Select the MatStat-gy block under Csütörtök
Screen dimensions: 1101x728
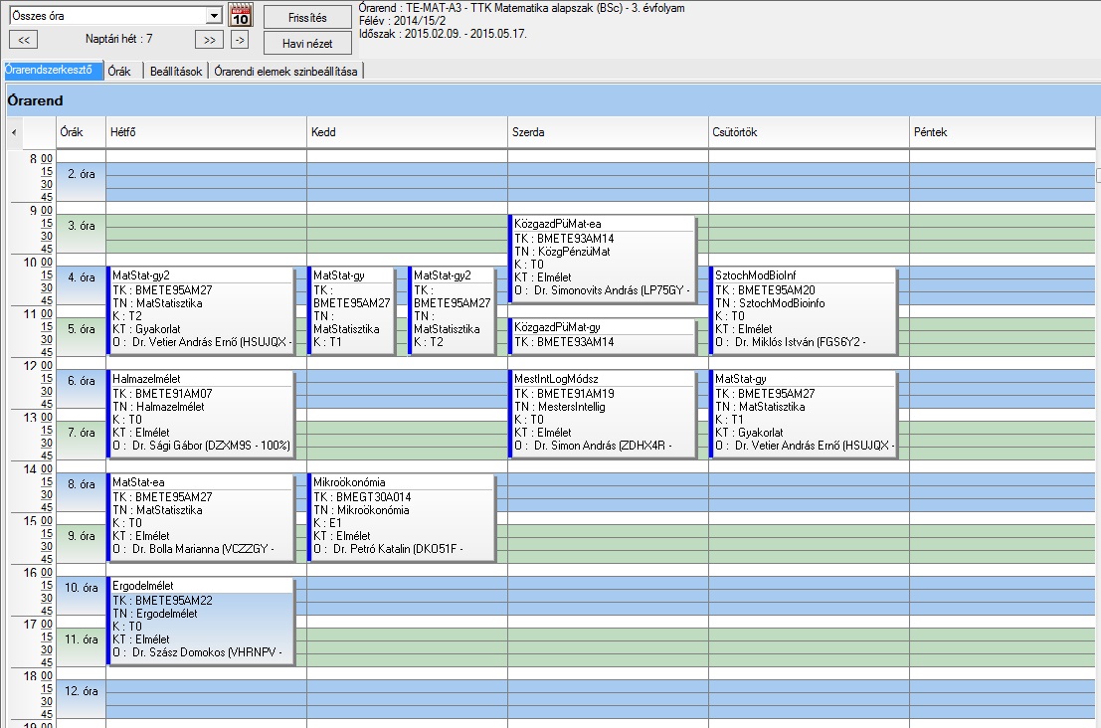[x=804, y=414]
